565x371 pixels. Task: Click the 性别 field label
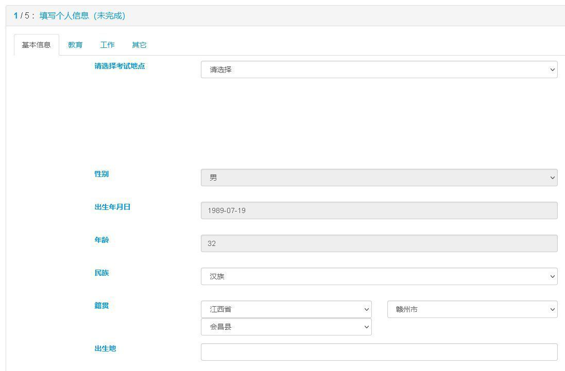(101, 174)
